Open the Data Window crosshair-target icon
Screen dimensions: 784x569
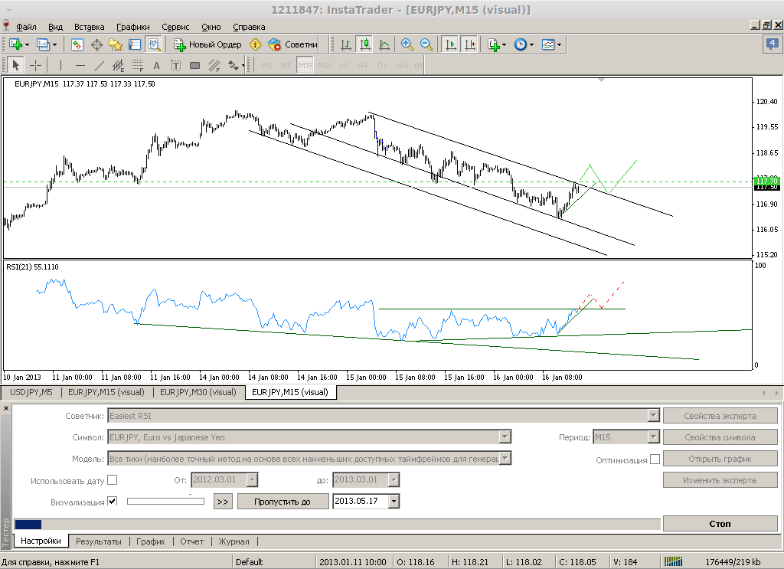pos(96,44)
